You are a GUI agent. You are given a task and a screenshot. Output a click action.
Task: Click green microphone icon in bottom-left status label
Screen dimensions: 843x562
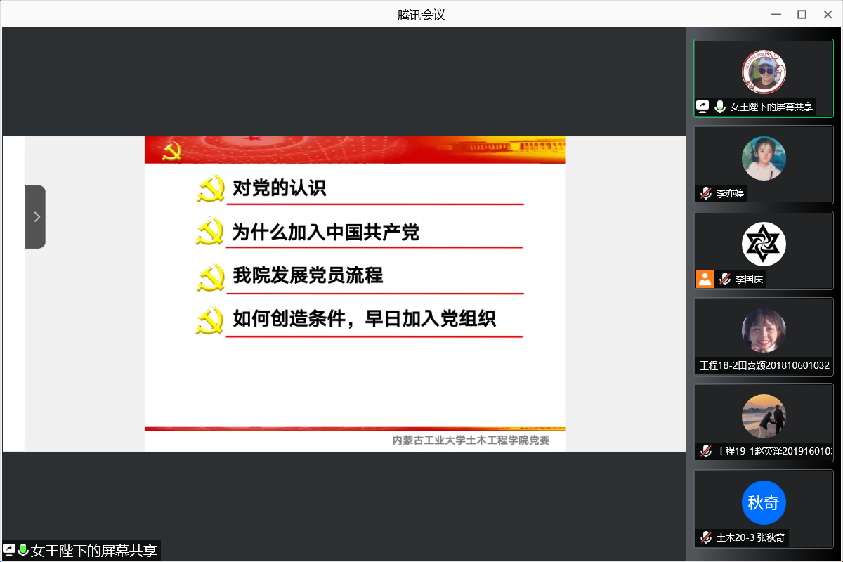point(23,550)
